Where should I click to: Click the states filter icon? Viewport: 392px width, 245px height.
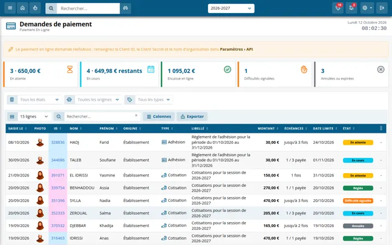click(12, 100)
